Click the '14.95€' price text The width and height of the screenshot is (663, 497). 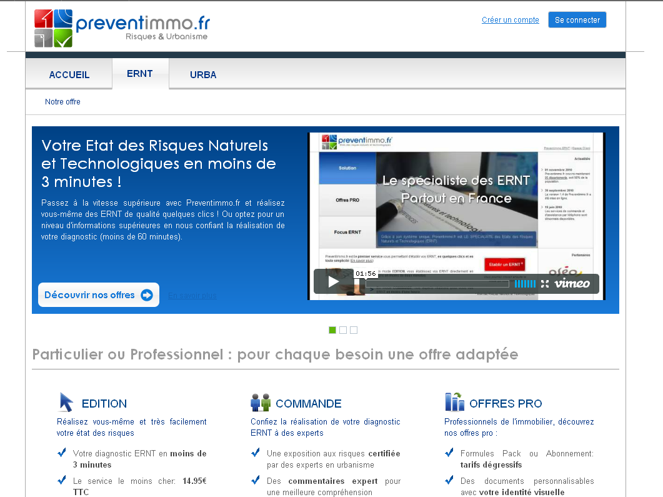(x=194, y=481)
